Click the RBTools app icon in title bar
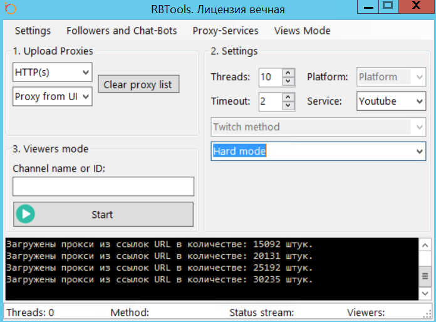 coord(10,9)
